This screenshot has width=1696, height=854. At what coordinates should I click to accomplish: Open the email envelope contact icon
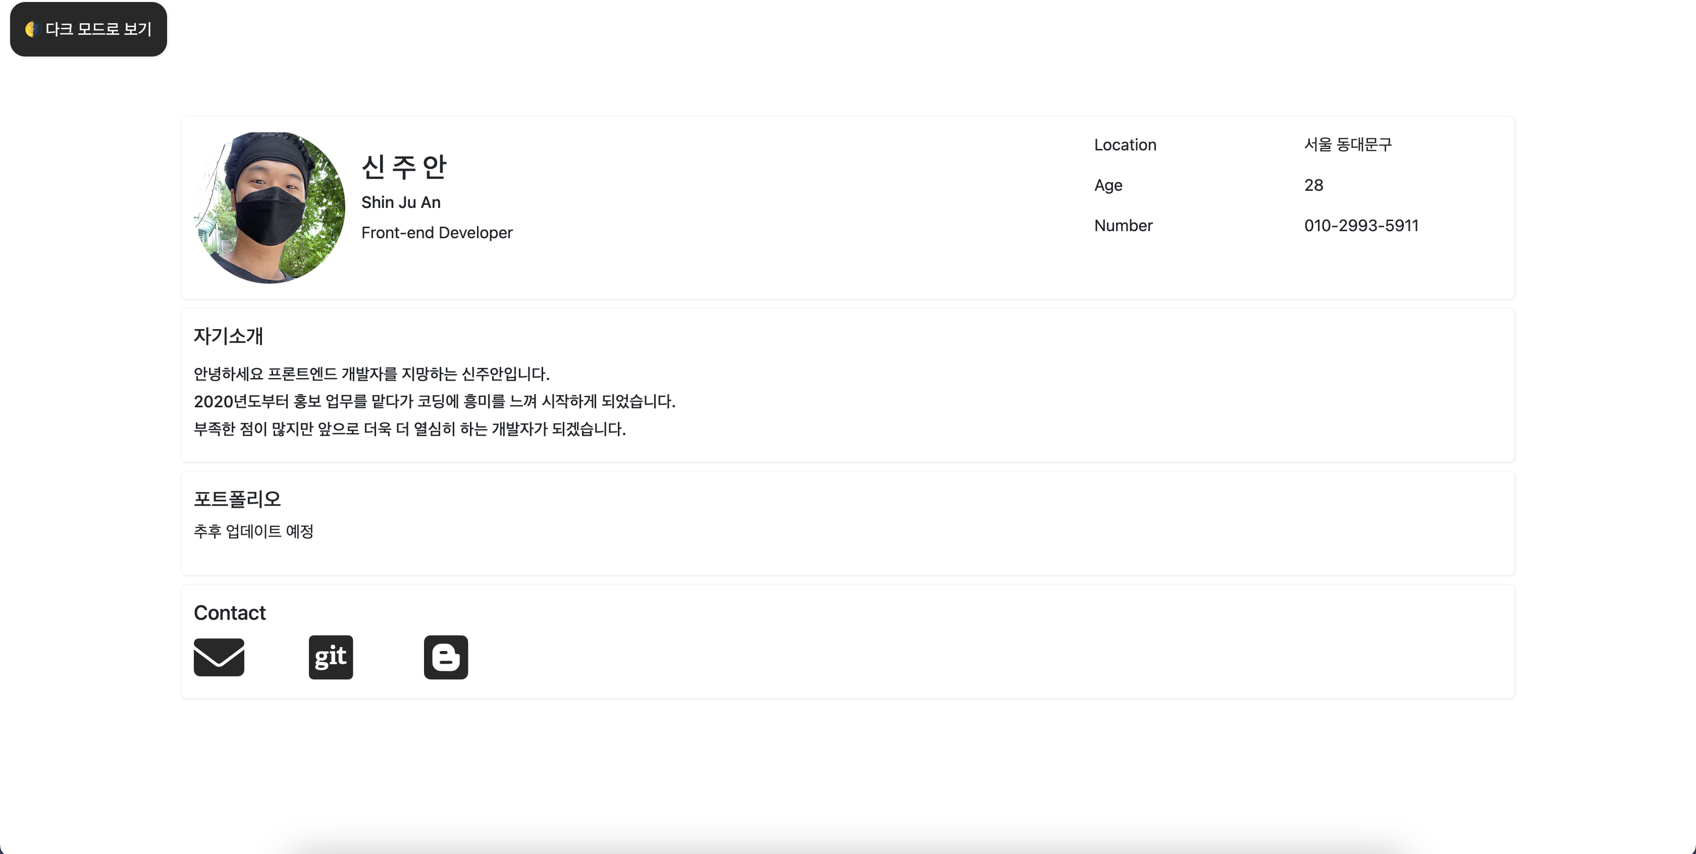point(219,657)
